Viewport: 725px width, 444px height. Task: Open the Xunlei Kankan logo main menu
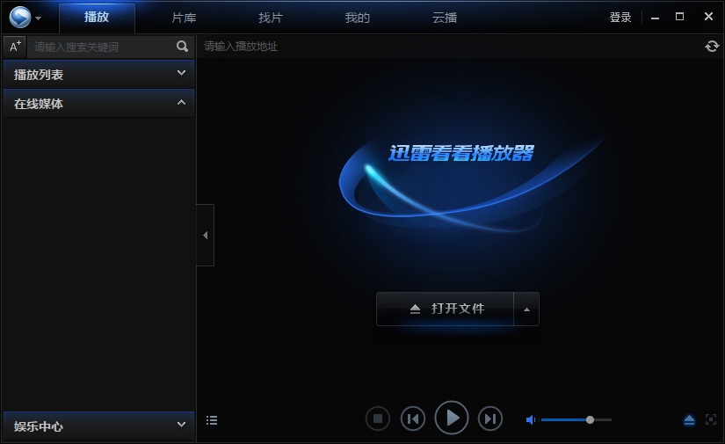(20, 18)
